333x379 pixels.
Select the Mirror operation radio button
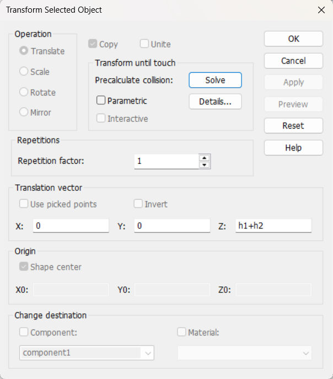(x=24, y=112)
